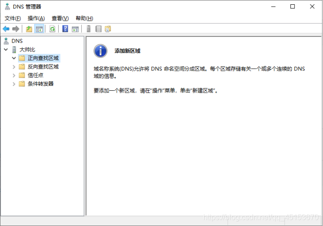
Task: Select the 条件转发器 tree label
Action: tap(41, 84)
